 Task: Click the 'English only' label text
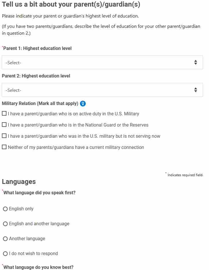21,209
